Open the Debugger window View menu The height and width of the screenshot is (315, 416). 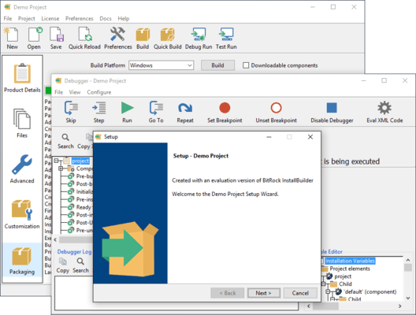click(x=75, y=92)
